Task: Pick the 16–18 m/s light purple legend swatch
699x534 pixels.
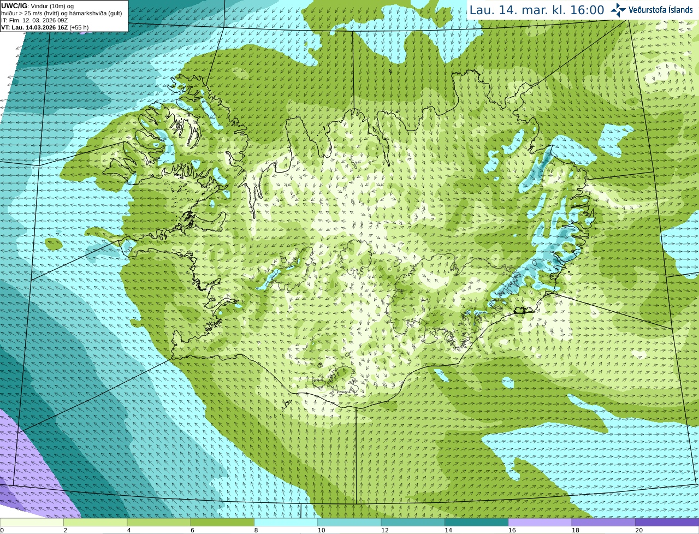Action: pyautogui.click(x=540, y=522)
